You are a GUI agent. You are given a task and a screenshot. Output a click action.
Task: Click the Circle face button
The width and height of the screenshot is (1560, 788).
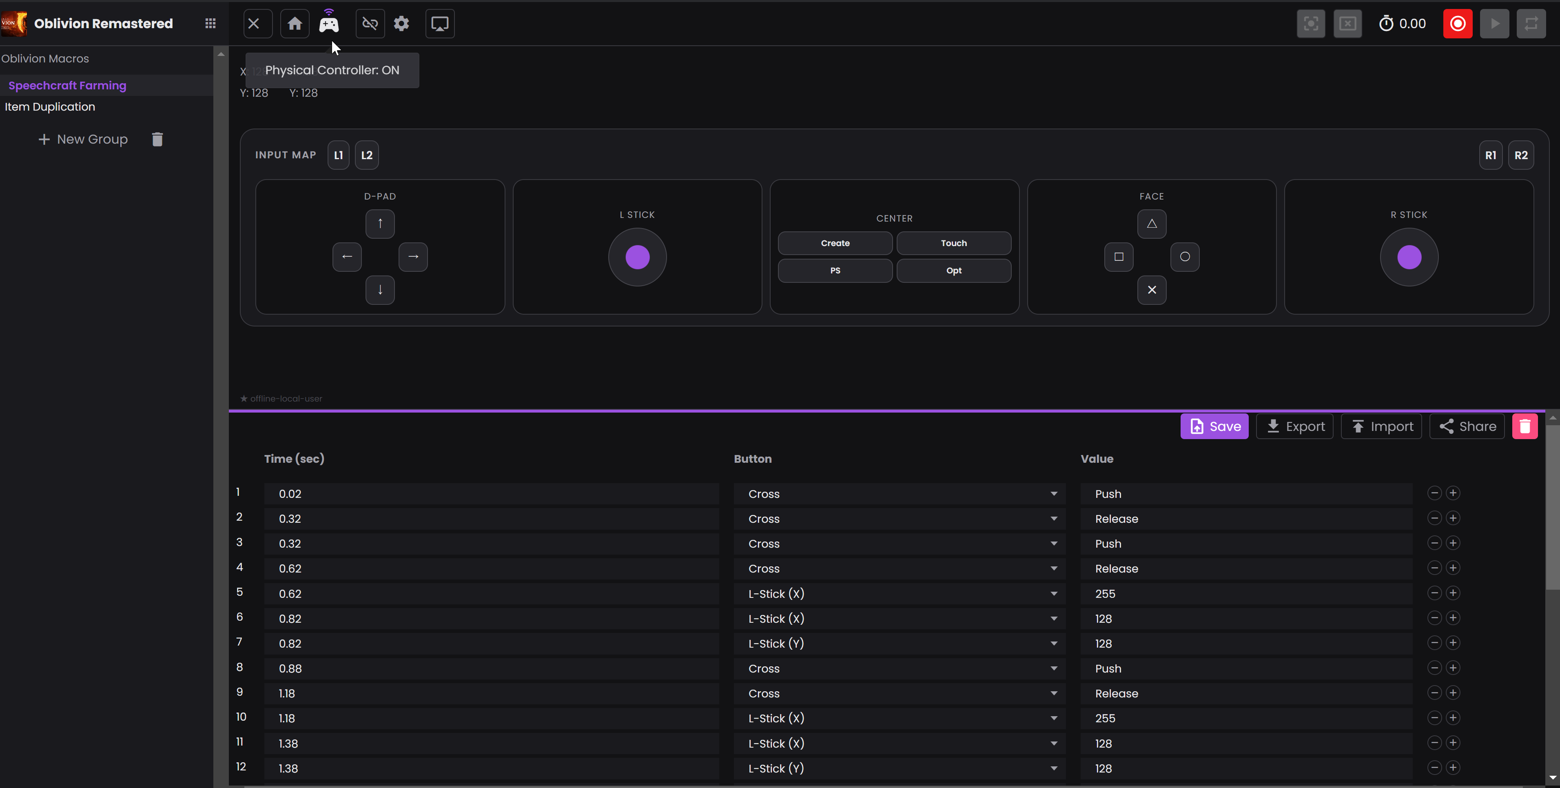(x=1185, y=257)
